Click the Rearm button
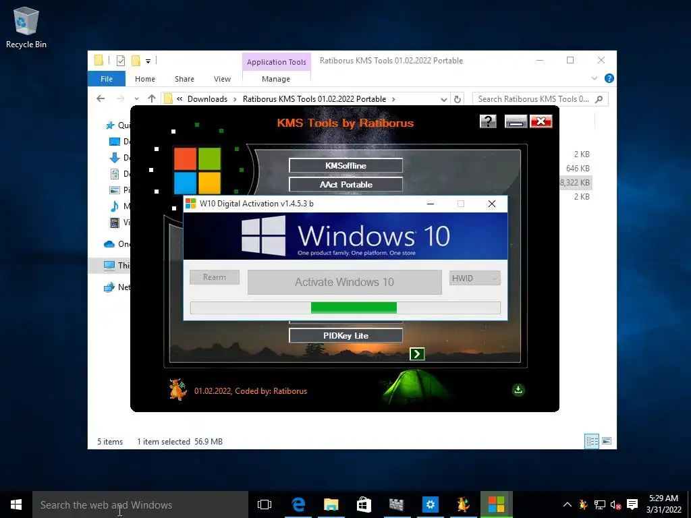Viewport: 691px width, 518px height. coord(215,277)
